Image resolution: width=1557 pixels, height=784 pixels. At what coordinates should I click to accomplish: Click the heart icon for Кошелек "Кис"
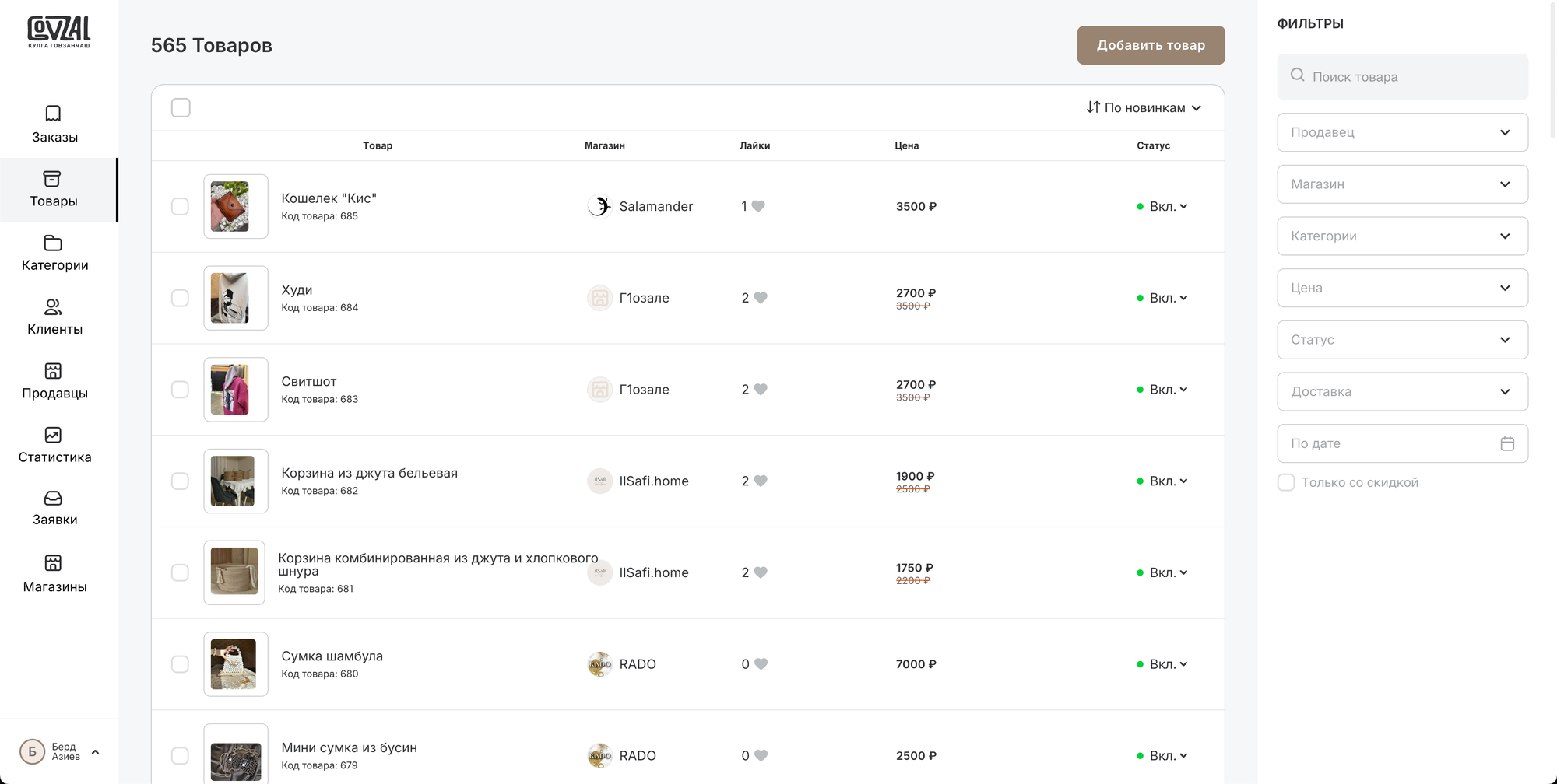click(758, 206)
